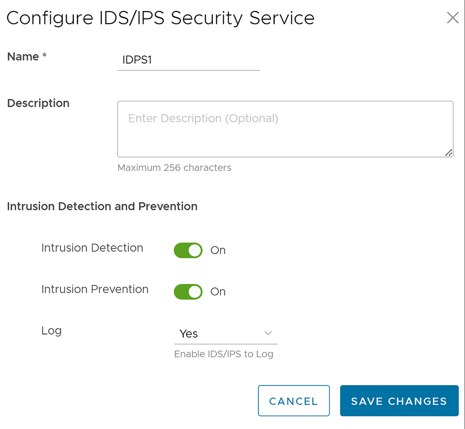Click the Log setting label
Screen dimensions: 465x429
click(x=51, y=331)
